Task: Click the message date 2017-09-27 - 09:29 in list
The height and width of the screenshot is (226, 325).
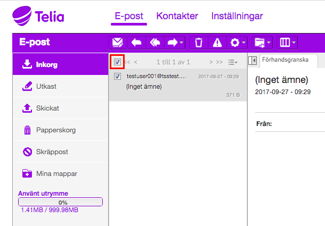Action: tap(218, 77)
